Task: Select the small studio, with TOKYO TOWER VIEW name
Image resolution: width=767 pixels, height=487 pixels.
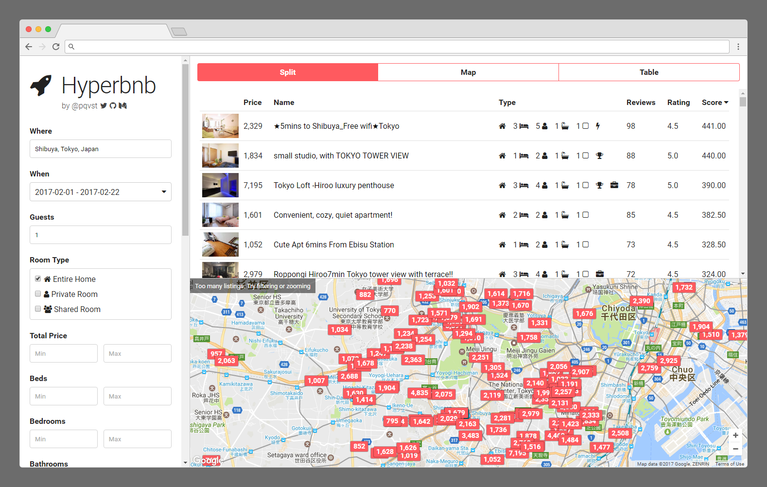Action: (341, 156)
